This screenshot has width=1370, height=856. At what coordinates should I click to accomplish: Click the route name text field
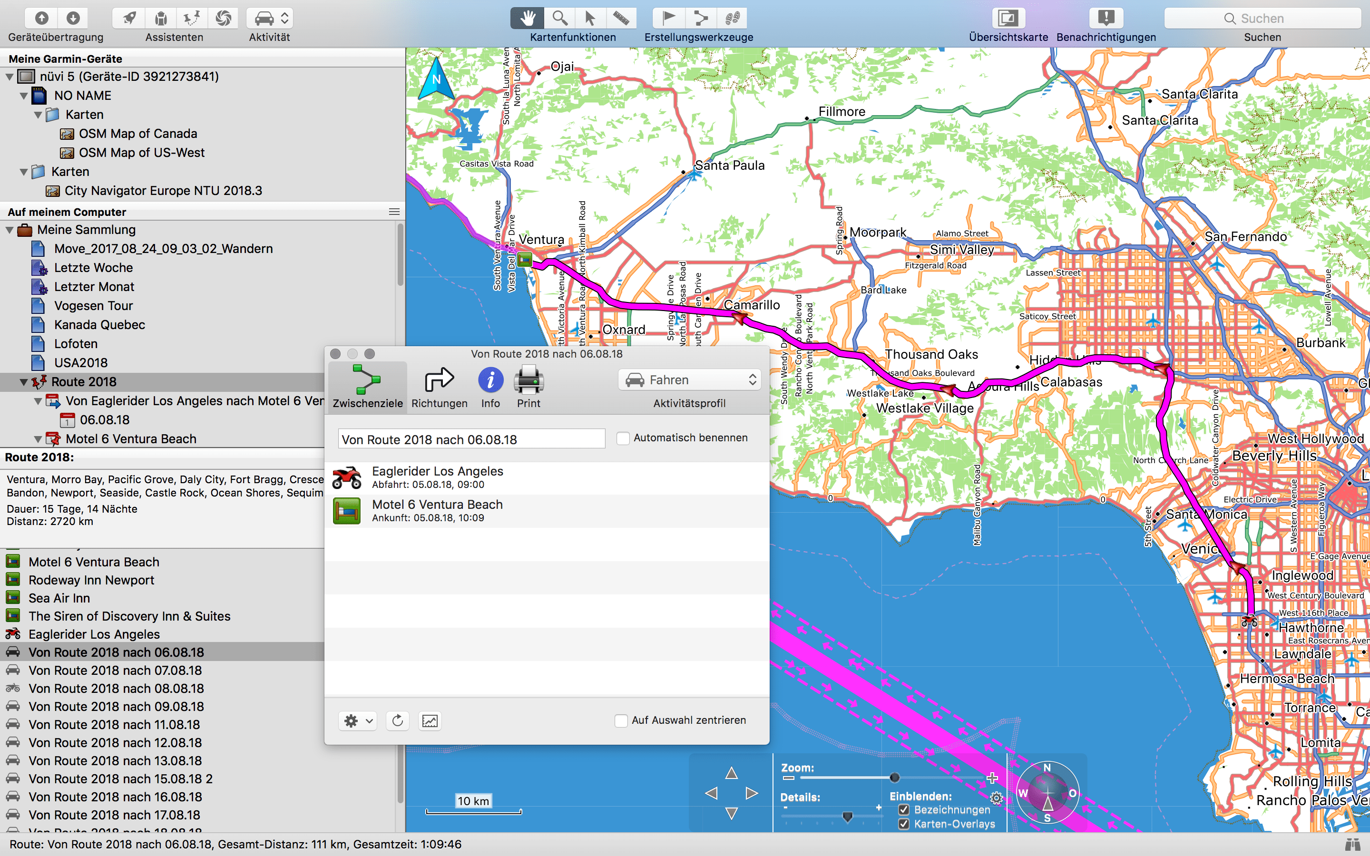pyautogui.click(x=471, y=439)
